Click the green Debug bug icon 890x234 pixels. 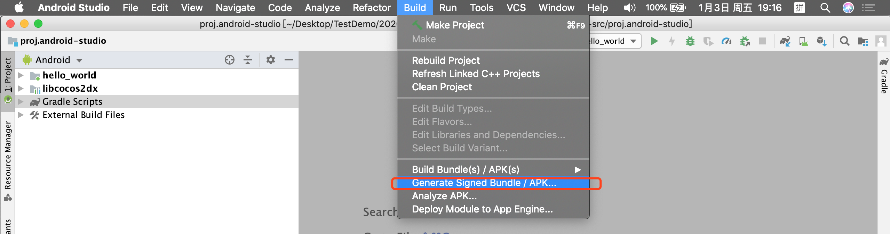[690, 41]
